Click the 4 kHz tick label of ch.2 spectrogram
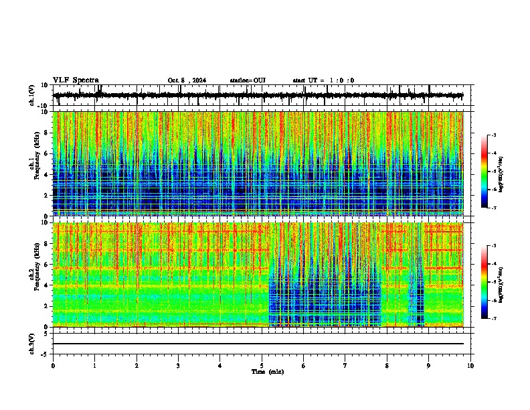The width and height of the screenshot is (530, 410). tap(47, 285)
